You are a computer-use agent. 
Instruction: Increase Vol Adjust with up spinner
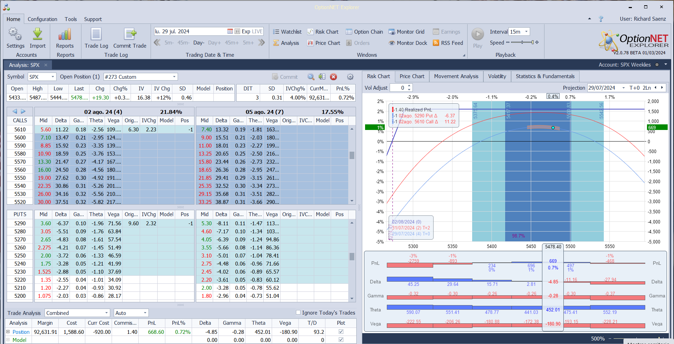pos(409,86)
